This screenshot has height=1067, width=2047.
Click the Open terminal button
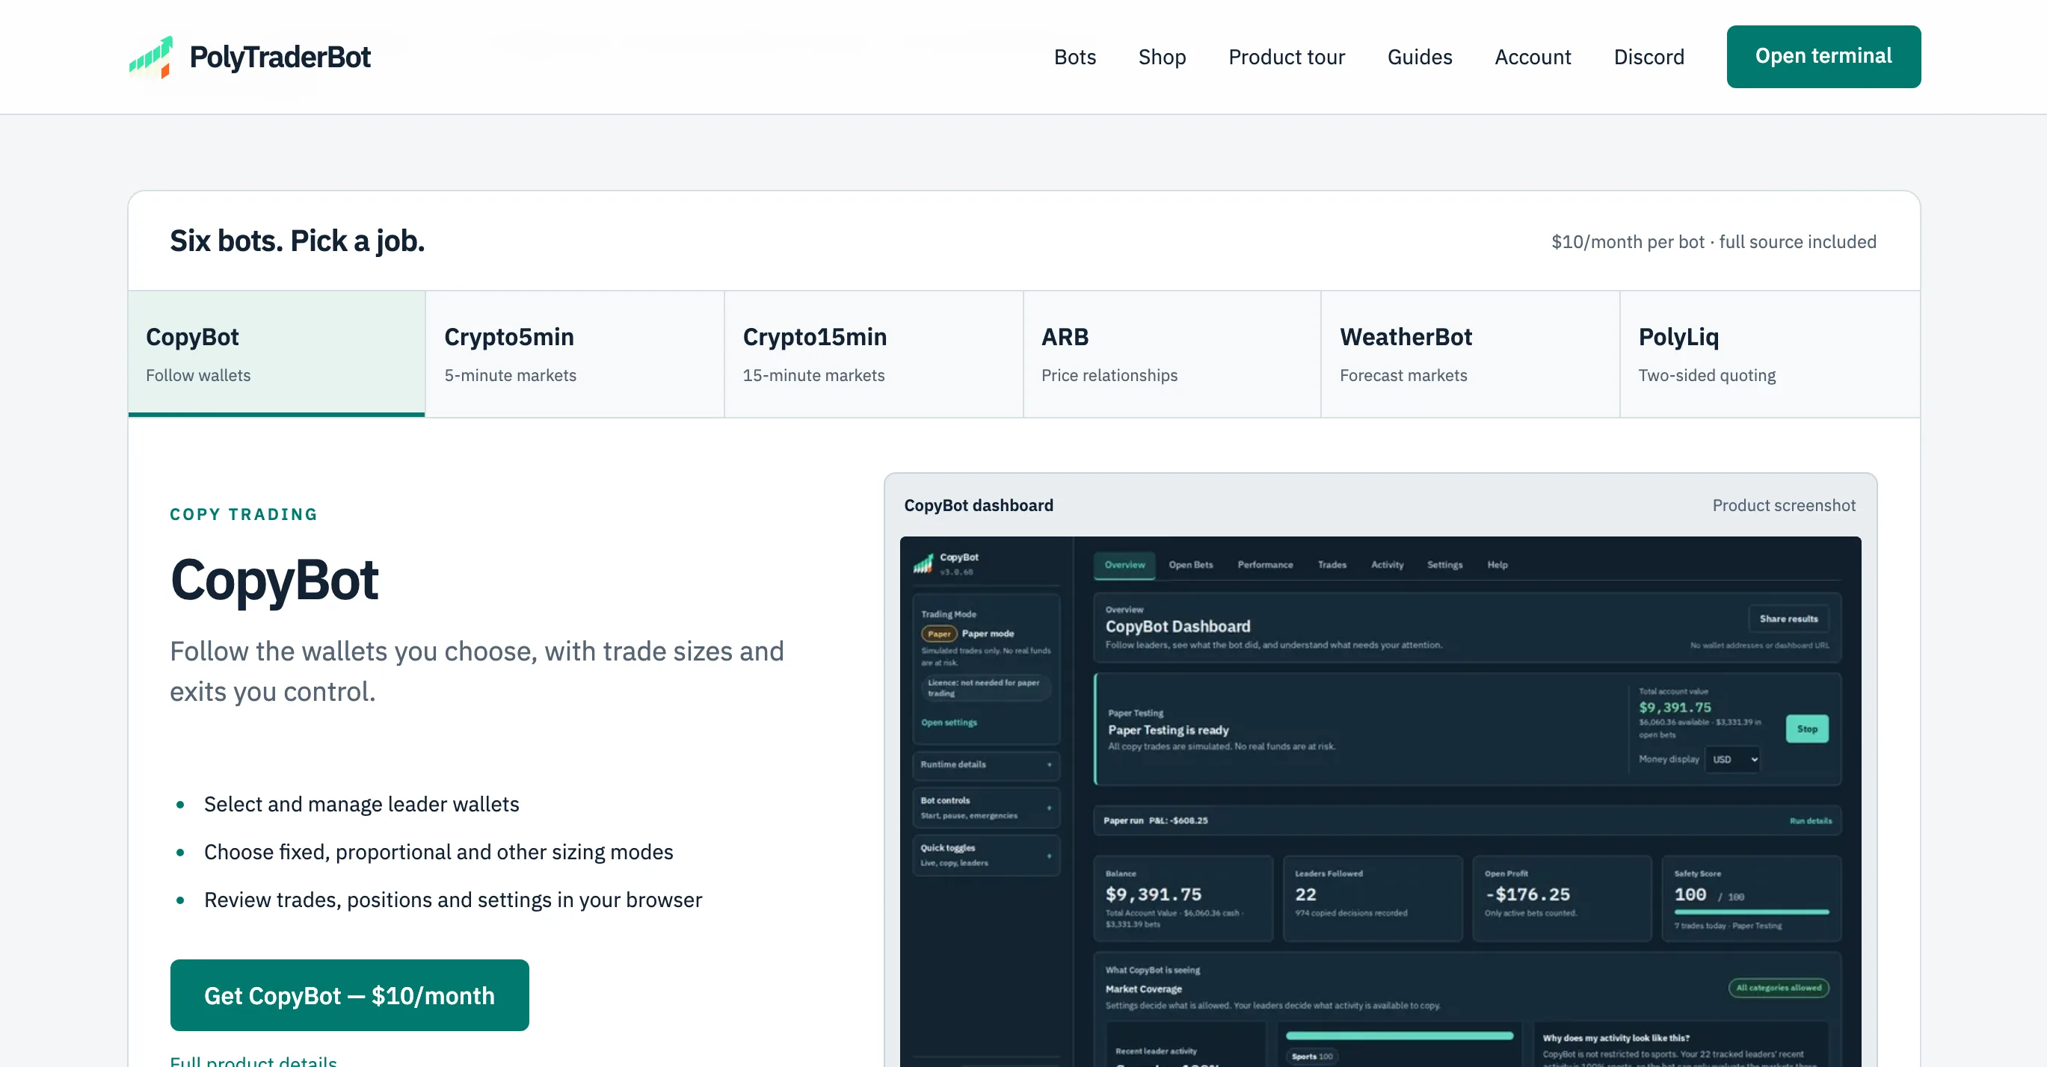click(x=1823, y=56)
